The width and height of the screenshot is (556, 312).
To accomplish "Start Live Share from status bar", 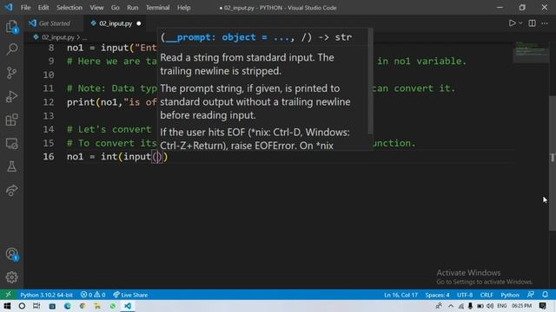I will [130, 295].
